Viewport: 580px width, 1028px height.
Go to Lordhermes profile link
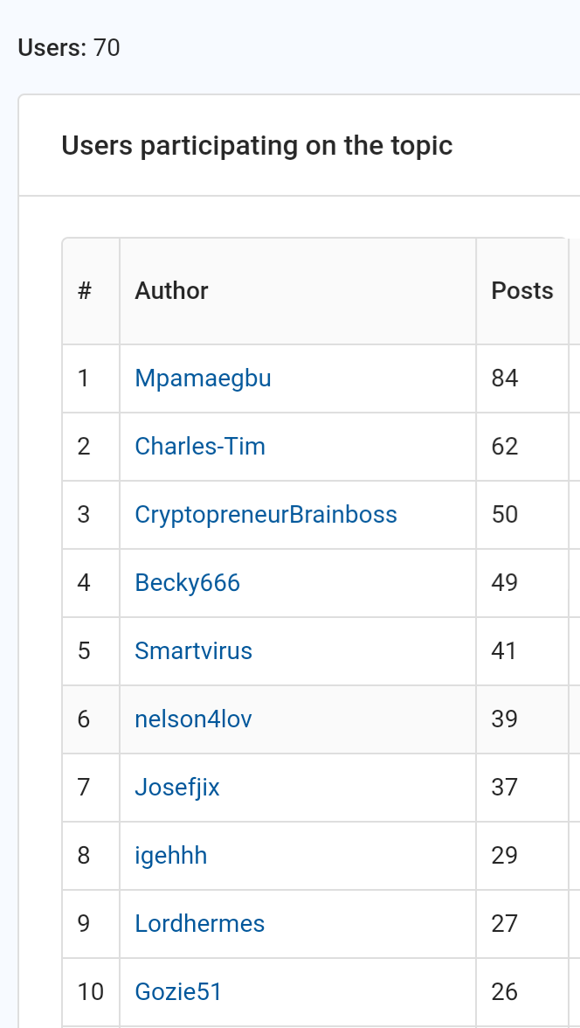click(199, 924)
